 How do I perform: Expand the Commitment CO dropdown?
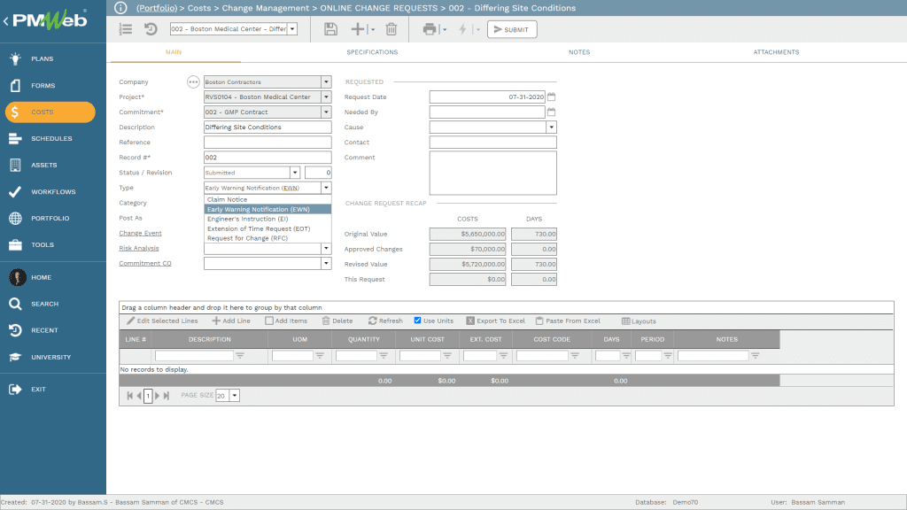326,263
